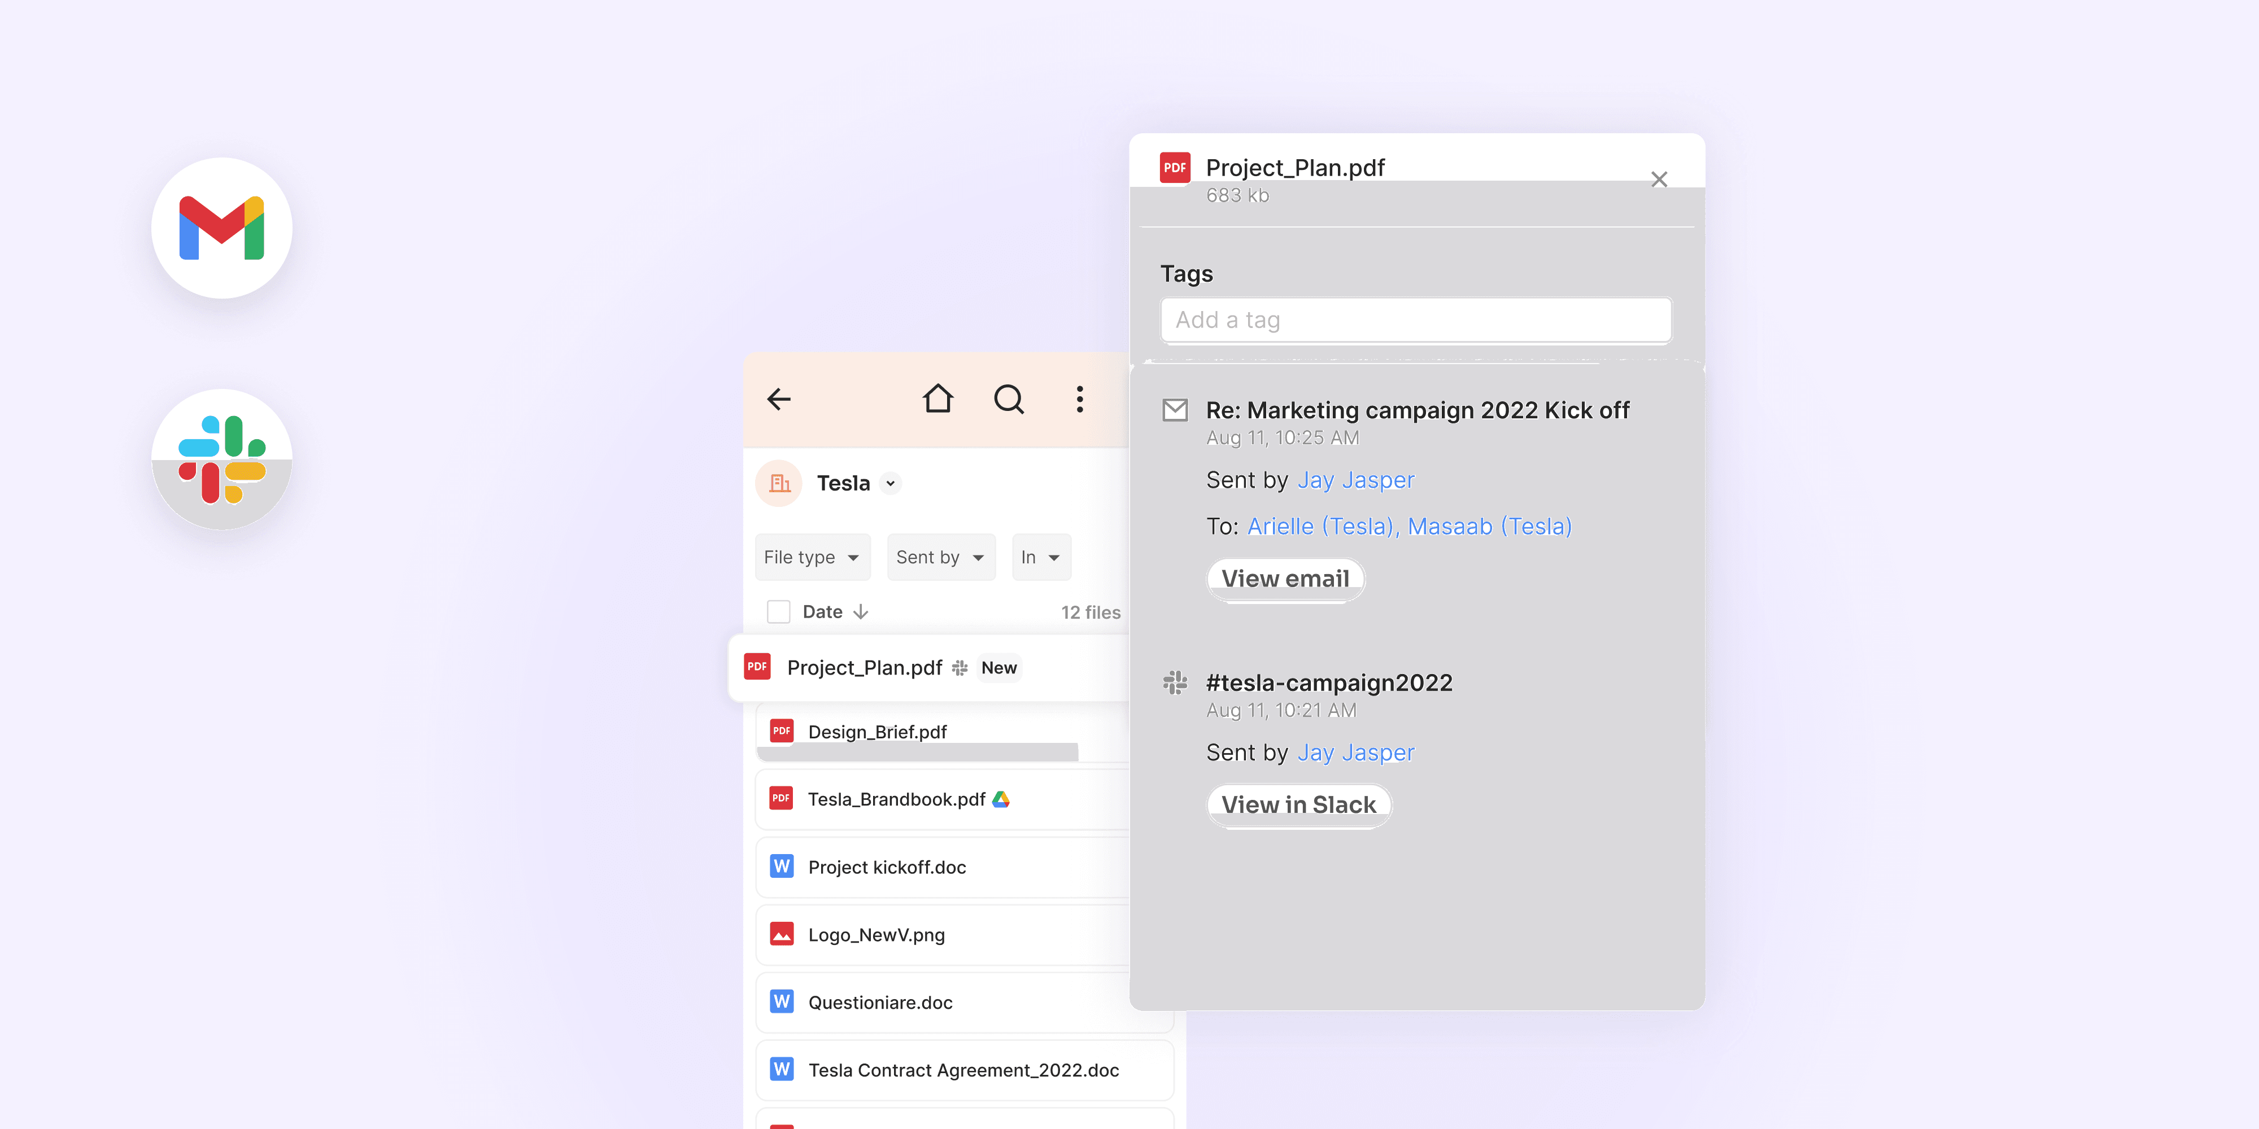Click the View email button
The height and width of the screenshot is (1129, 2259).
pos(1285,579)
